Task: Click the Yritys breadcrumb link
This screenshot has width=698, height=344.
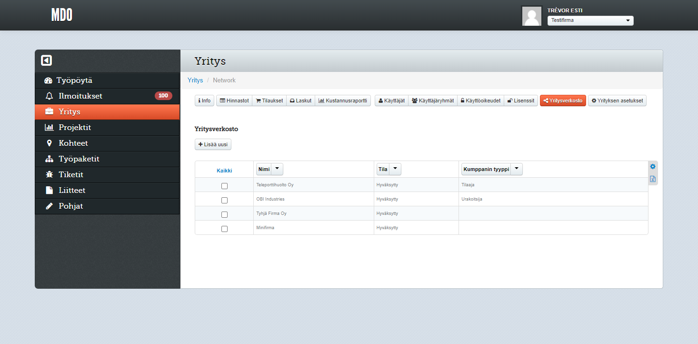Action: pos(195,80)
